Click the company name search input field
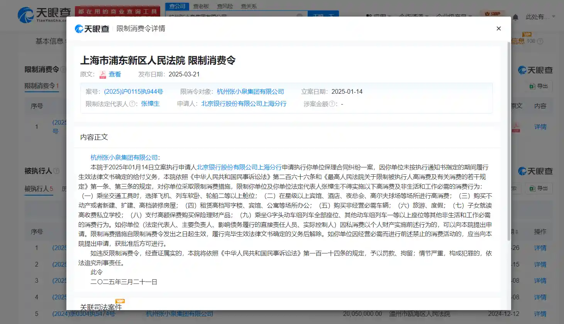Screen dimensions: 564x324 coord(232,16)
